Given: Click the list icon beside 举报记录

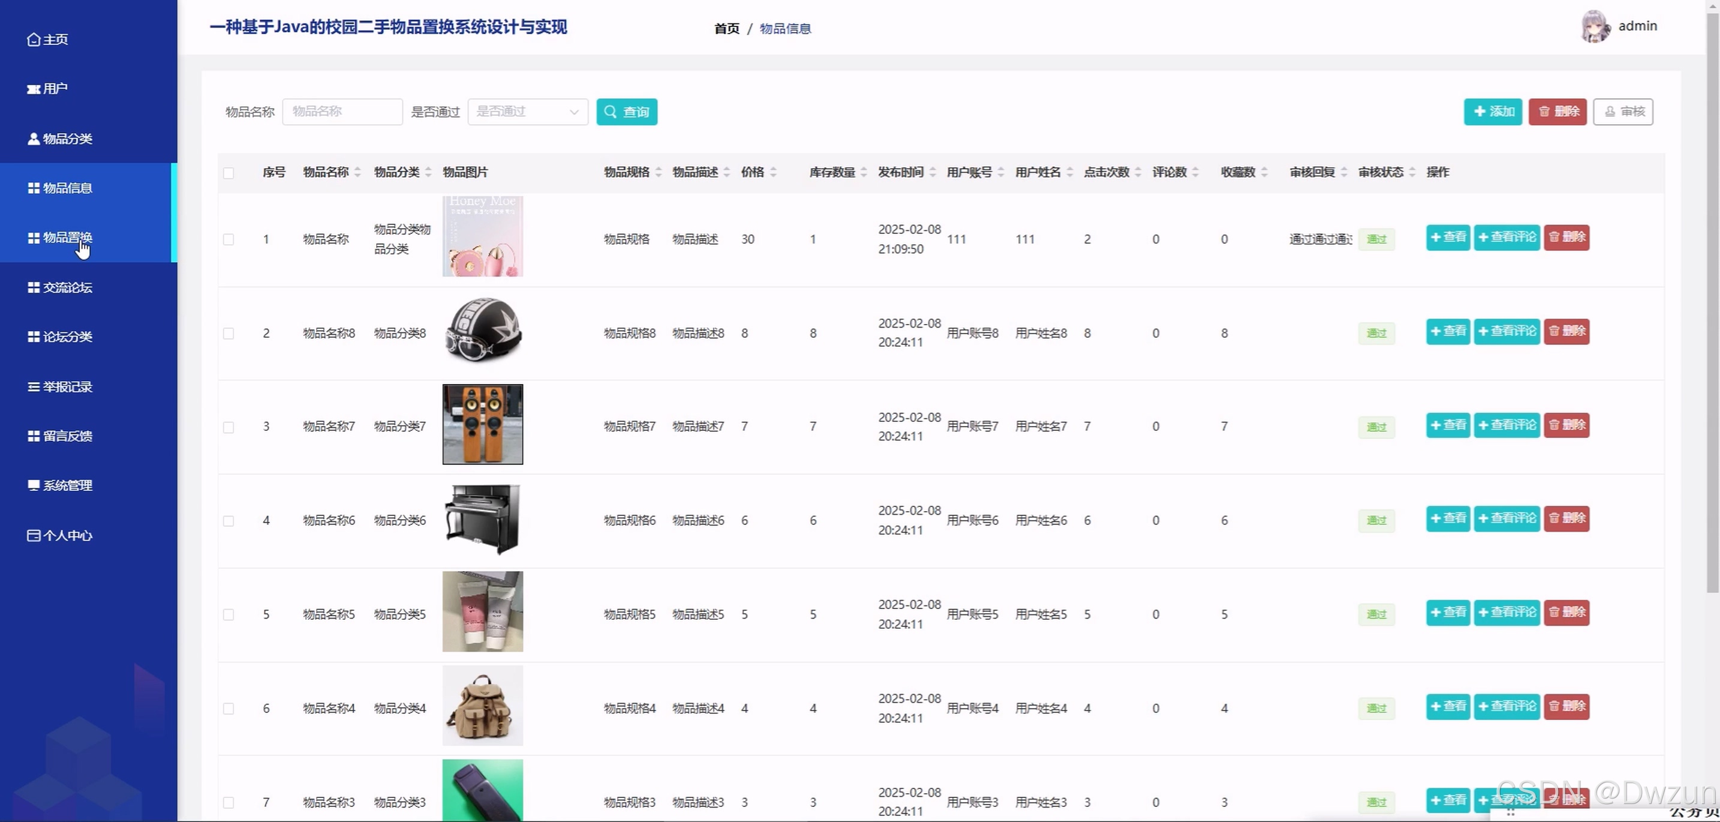Looking at the screenshot, I should (x=34, y=386).
